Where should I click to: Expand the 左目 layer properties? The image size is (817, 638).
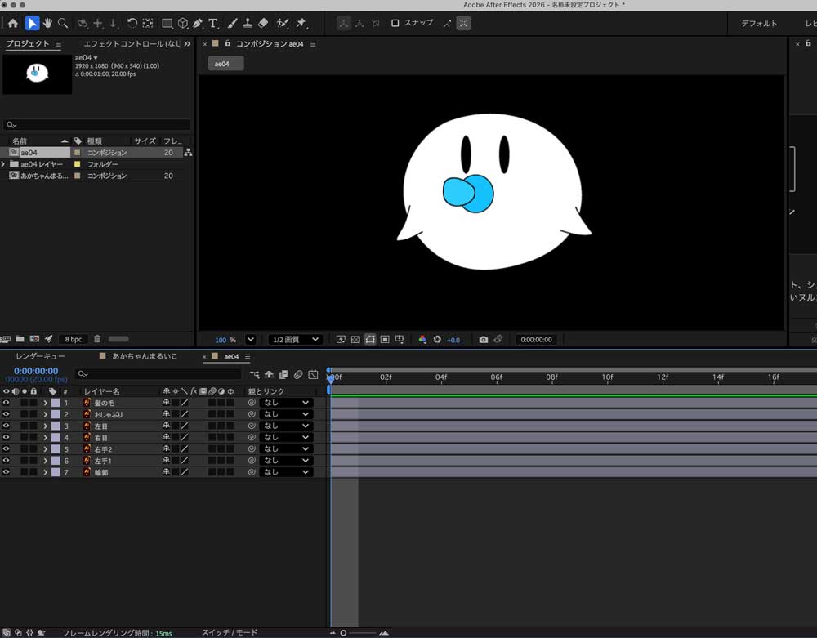pyautogui.click(x=44, y=426)
